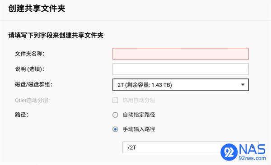Image resolution: width=271 pixels, height=165 pixels.
Task: Select the 手动输入路径 radio button
Action: coord(115,129)
